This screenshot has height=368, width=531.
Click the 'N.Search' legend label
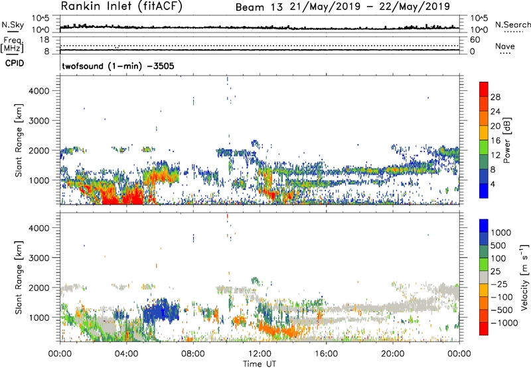pyautogui.click(x=512, y=25)
